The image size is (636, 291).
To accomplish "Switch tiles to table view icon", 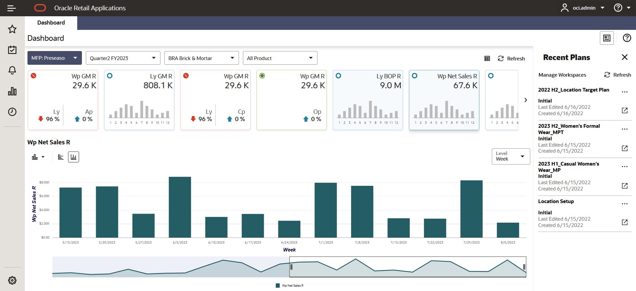I will [x=487, y=58].
